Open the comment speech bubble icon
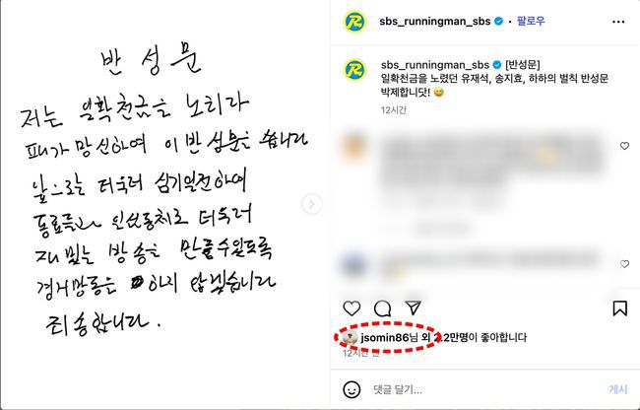The height and width of the screenshot is (410, 640). 382,308
